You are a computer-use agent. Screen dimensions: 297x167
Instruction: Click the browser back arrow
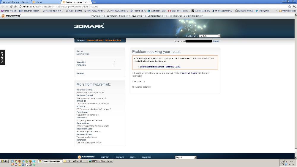[2, 7]
